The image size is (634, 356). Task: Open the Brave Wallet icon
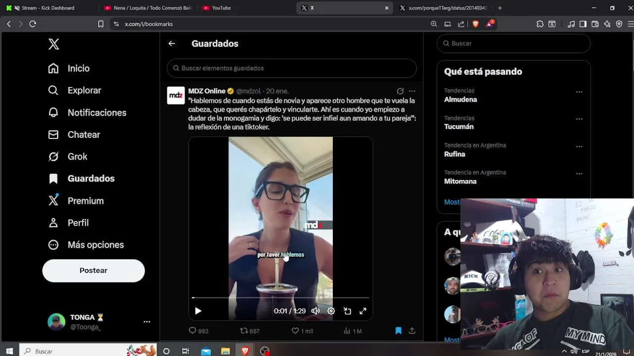(595, 24)
